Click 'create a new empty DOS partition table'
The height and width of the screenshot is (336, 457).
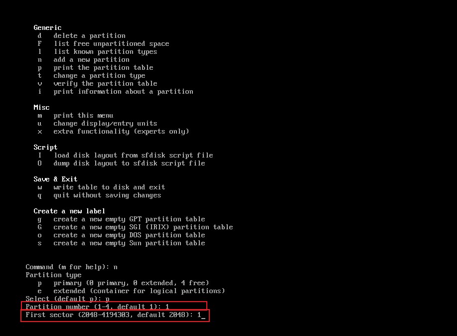click(x=129, y=235)
